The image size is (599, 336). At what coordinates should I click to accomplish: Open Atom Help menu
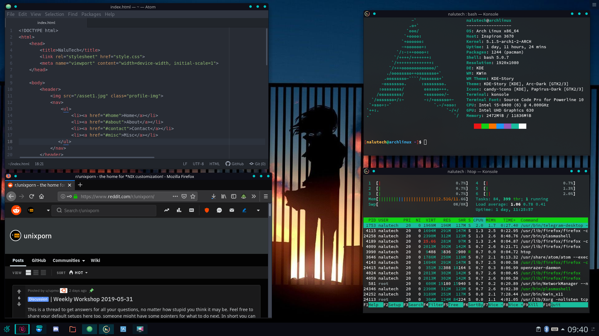click(x=110, y=14)
